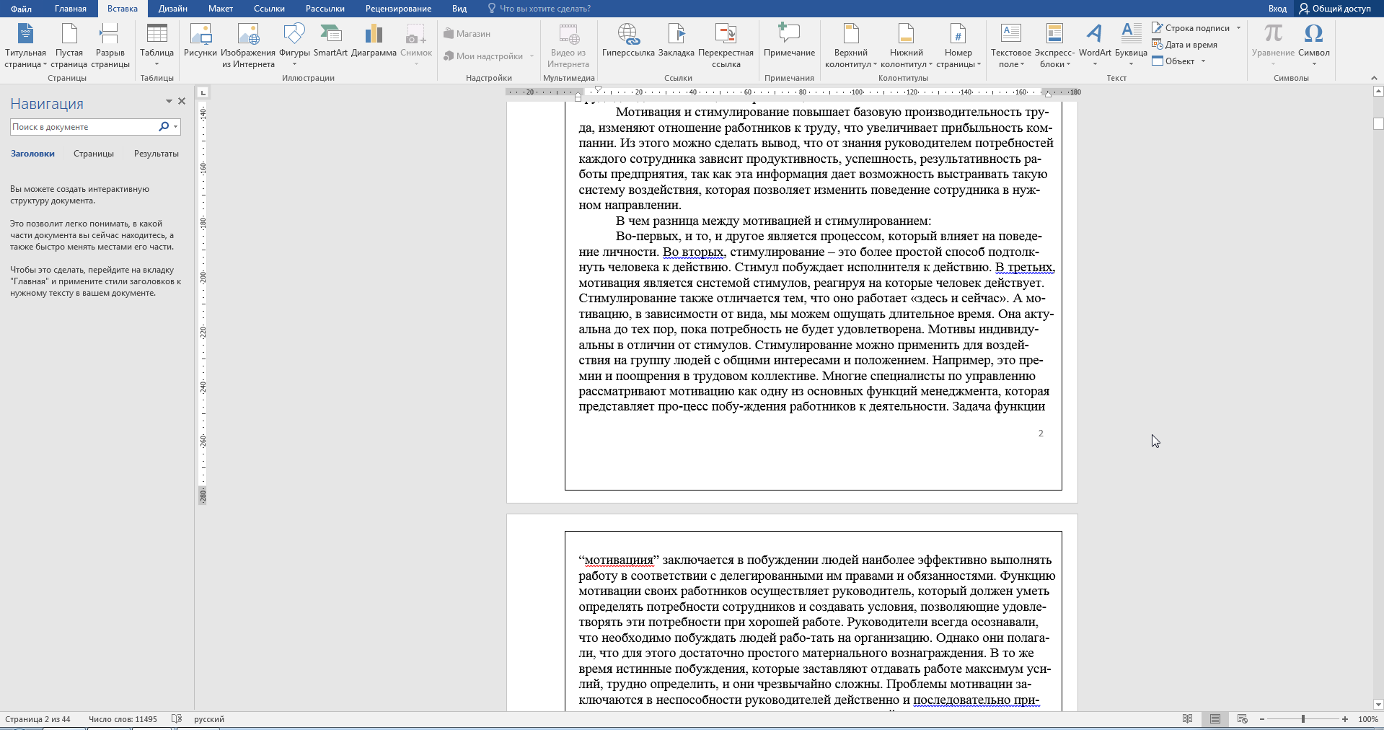Click Страница 2 из 44 status
1384x730 pixels.
(x=38, y=719)
